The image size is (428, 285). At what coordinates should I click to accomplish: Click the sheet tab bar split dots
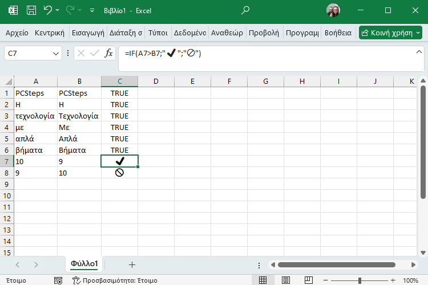click(259, 265)
